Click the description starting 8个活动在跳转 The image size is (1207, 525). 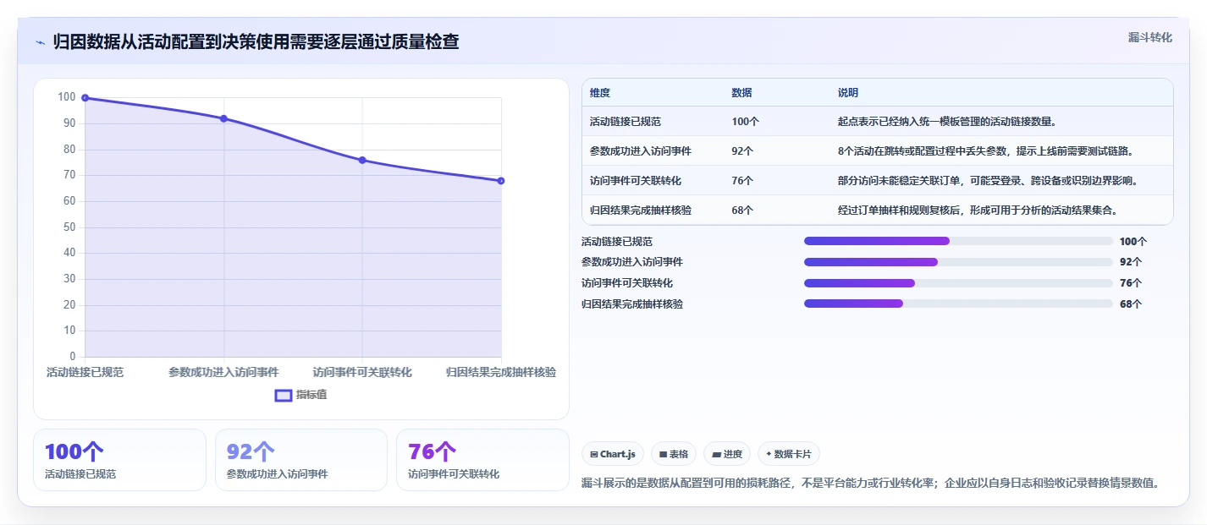tap(985, 151)
